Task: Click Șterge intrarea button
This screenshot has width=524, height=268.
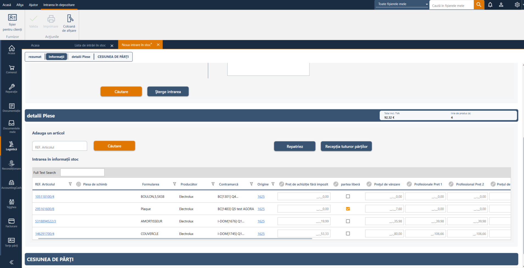Action: point(168,92)
